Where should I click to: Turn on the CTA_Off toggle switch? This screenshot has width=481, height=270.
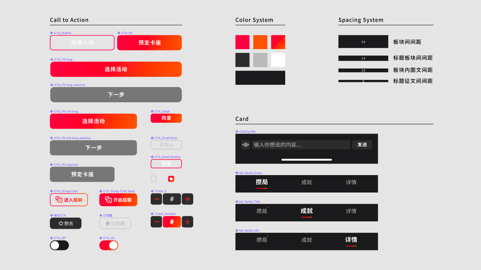pyautogui.click(x=59, y=245)
